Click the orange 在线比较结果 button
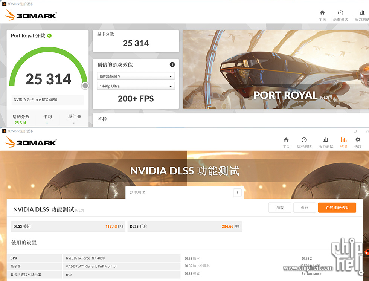 pos(337,208)
